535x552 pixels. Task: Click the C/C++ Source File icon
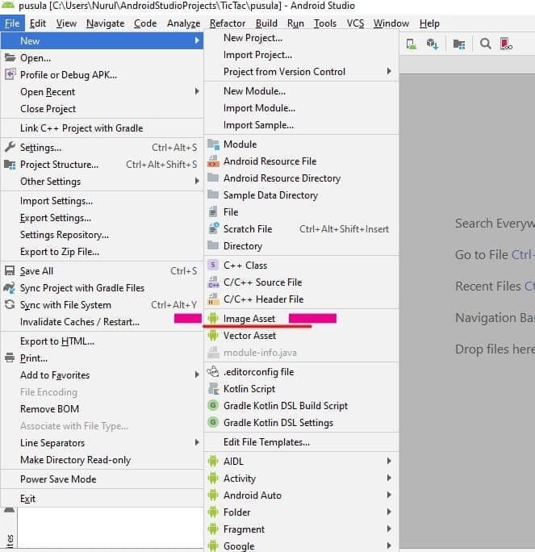pyautogui.click(x=213, y=282)
